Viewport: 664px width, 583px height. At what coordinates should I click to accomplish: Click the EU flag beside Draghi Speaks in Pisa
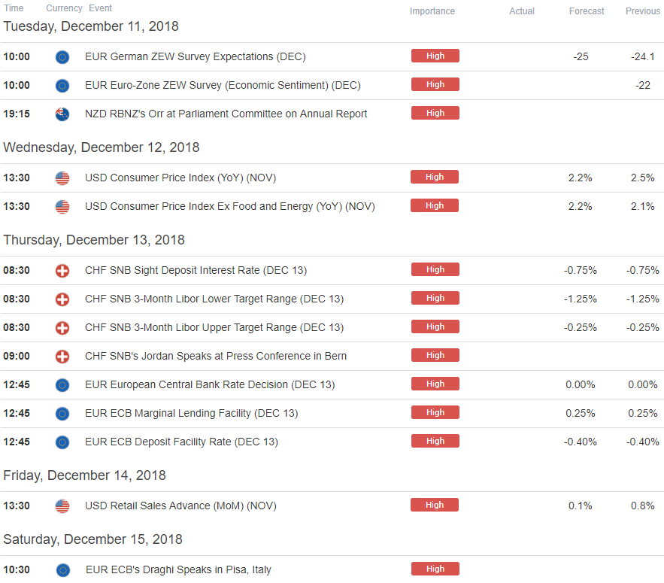tap(63, 570)
